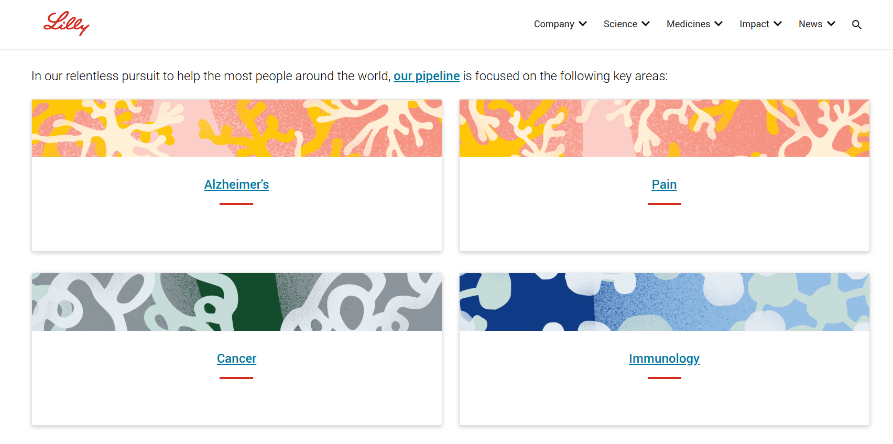Expand the chevron beside Medicines
The height and width of the screenshot is (444, 893).
718,24
